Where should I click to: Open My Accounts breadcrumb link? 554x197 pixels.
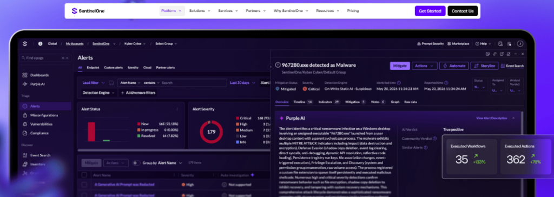pos(75,44)
